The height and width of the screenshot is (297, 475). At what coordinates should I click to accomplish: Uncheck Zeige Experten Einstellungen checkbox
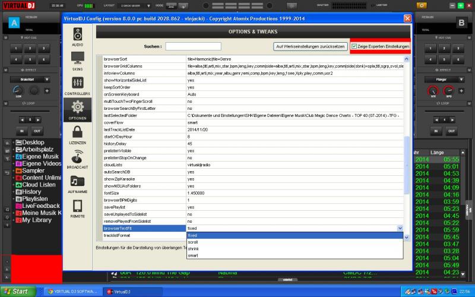coord(354,46)
